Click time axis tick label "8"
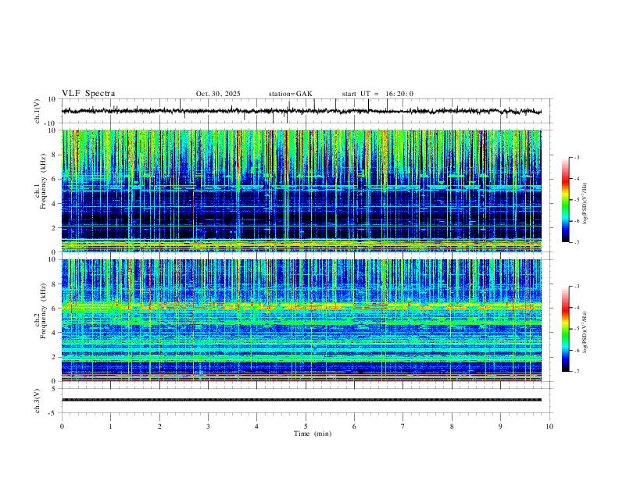 click(x=452, y=426)
